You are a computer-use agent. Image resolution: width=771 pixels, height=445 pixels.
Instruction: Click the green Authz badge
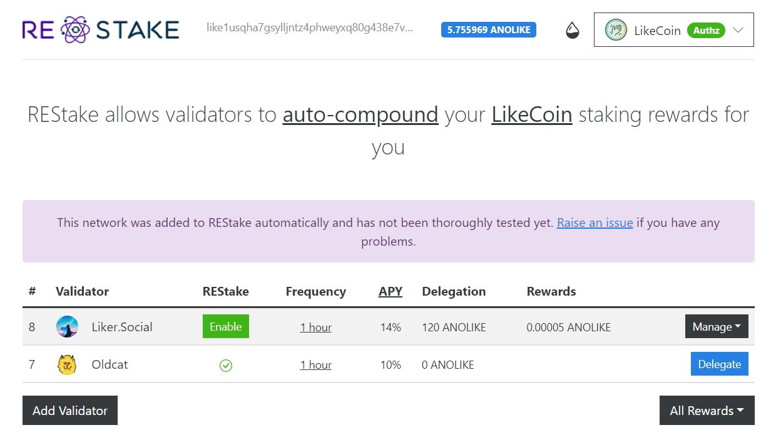click(x=706, y=30)
